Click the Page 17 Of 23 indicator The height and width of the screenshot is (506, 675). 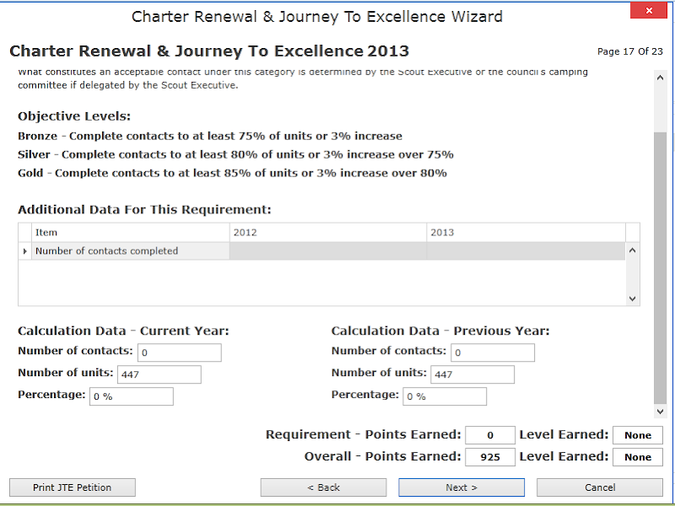pyautogui.click(x=629, y=51)
